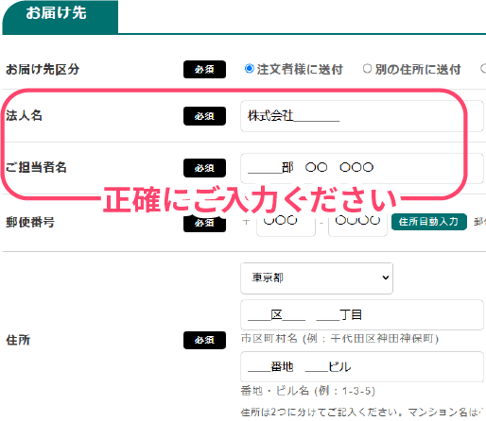Click the 〒 postal mark icon
Image resolution: width=486 pixels, height=421 pixels.
pyautogui.click(x=246, y=222)
